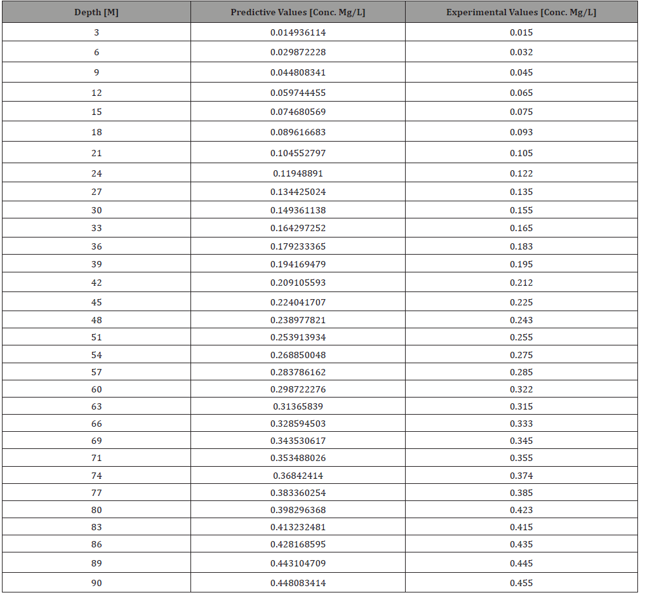The image size is (645, 602).
Task: Click depth cell 21
Action: click(96, 153)
